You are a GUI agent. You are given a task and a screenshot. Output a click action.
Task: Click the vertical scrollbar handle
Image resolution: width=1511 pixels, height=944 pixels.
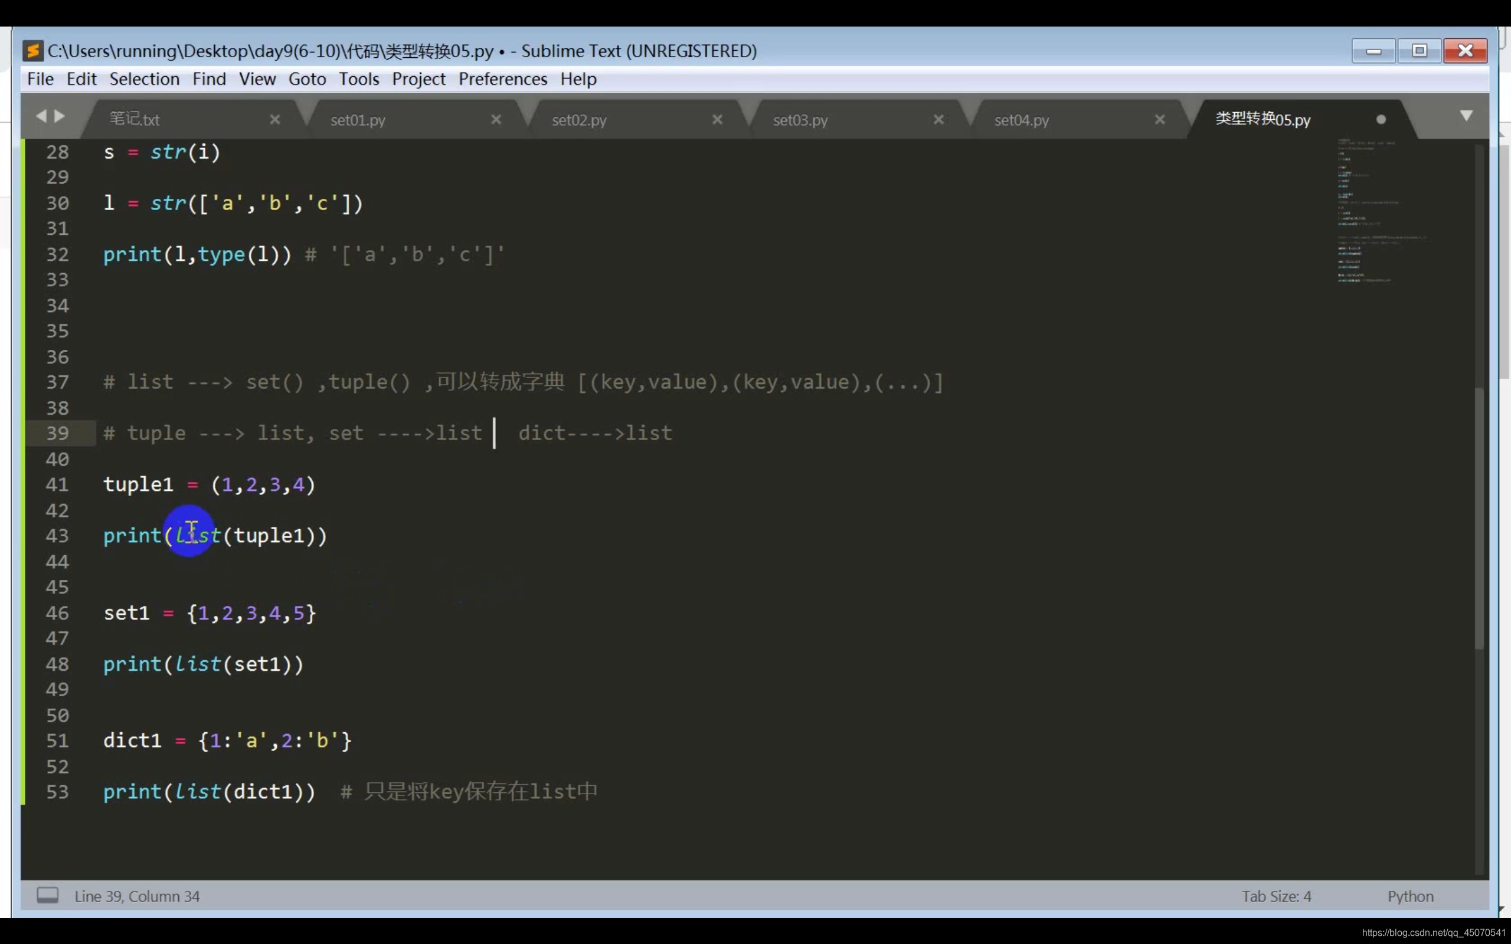[x=1479, y=518]
